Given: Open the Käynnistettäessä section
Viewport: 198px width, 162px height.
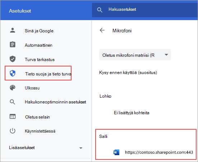Looking at the screenshot, I should 40,131.
